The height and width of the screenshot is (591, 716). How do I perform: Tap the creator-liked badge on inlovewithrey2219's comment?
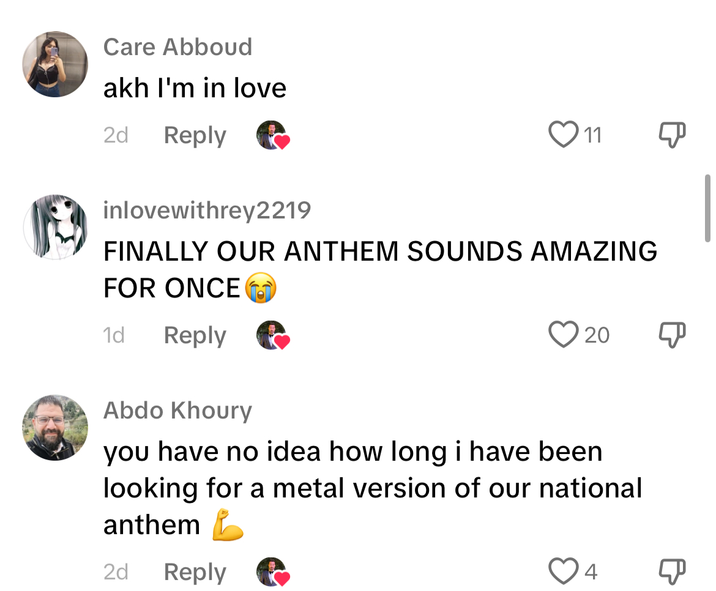[x=273, y=335]
